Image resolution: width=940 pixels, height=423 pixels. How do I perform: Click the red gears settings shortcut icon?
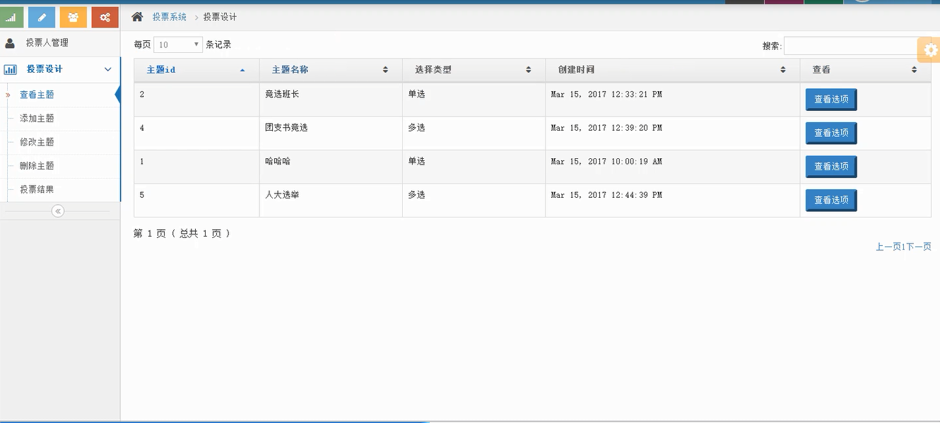(105, 17)
